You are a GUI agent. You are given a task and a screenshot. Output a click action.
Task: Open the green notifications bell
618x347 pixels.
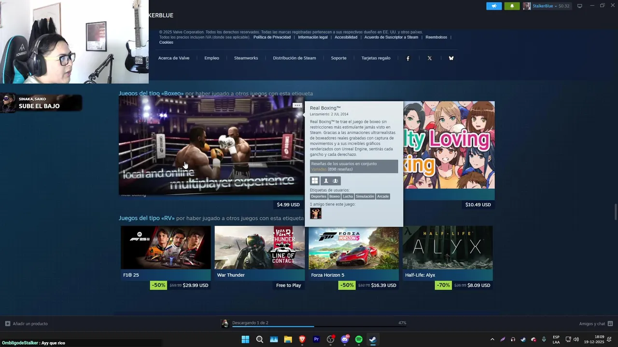[x=512, y=6]
